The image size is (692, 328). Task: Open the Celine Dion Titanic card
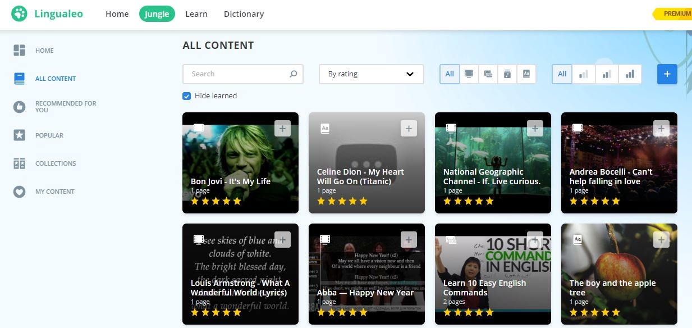click(366, 163)
